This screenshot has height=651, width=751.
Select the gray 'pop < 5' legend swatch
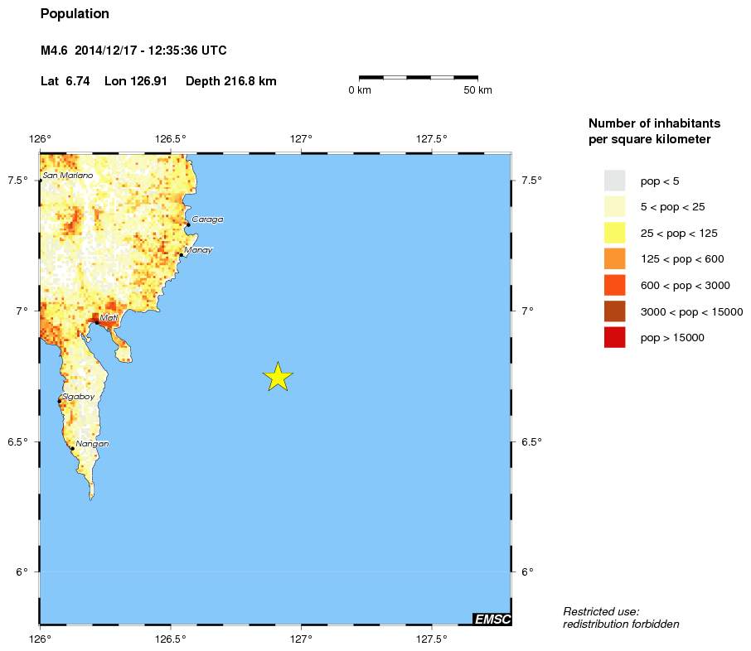tap(614, 180)
